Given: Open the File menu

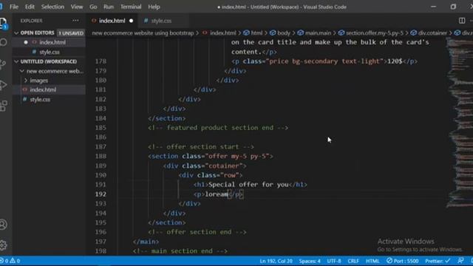Looking at the screenshot, I should tap(14, 7).
